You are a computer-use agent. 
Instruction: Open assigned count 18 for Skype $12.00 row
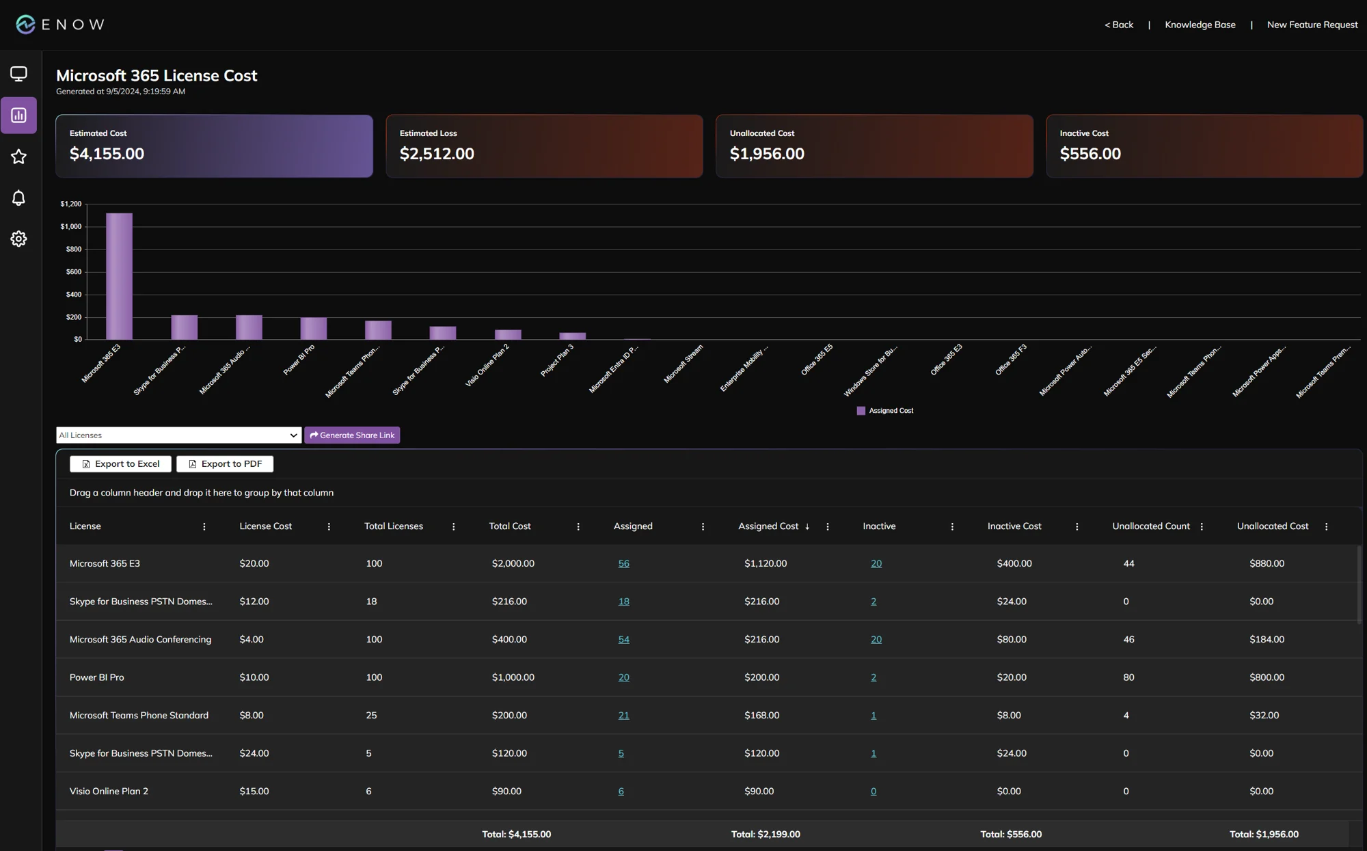(x=623, y=602)
